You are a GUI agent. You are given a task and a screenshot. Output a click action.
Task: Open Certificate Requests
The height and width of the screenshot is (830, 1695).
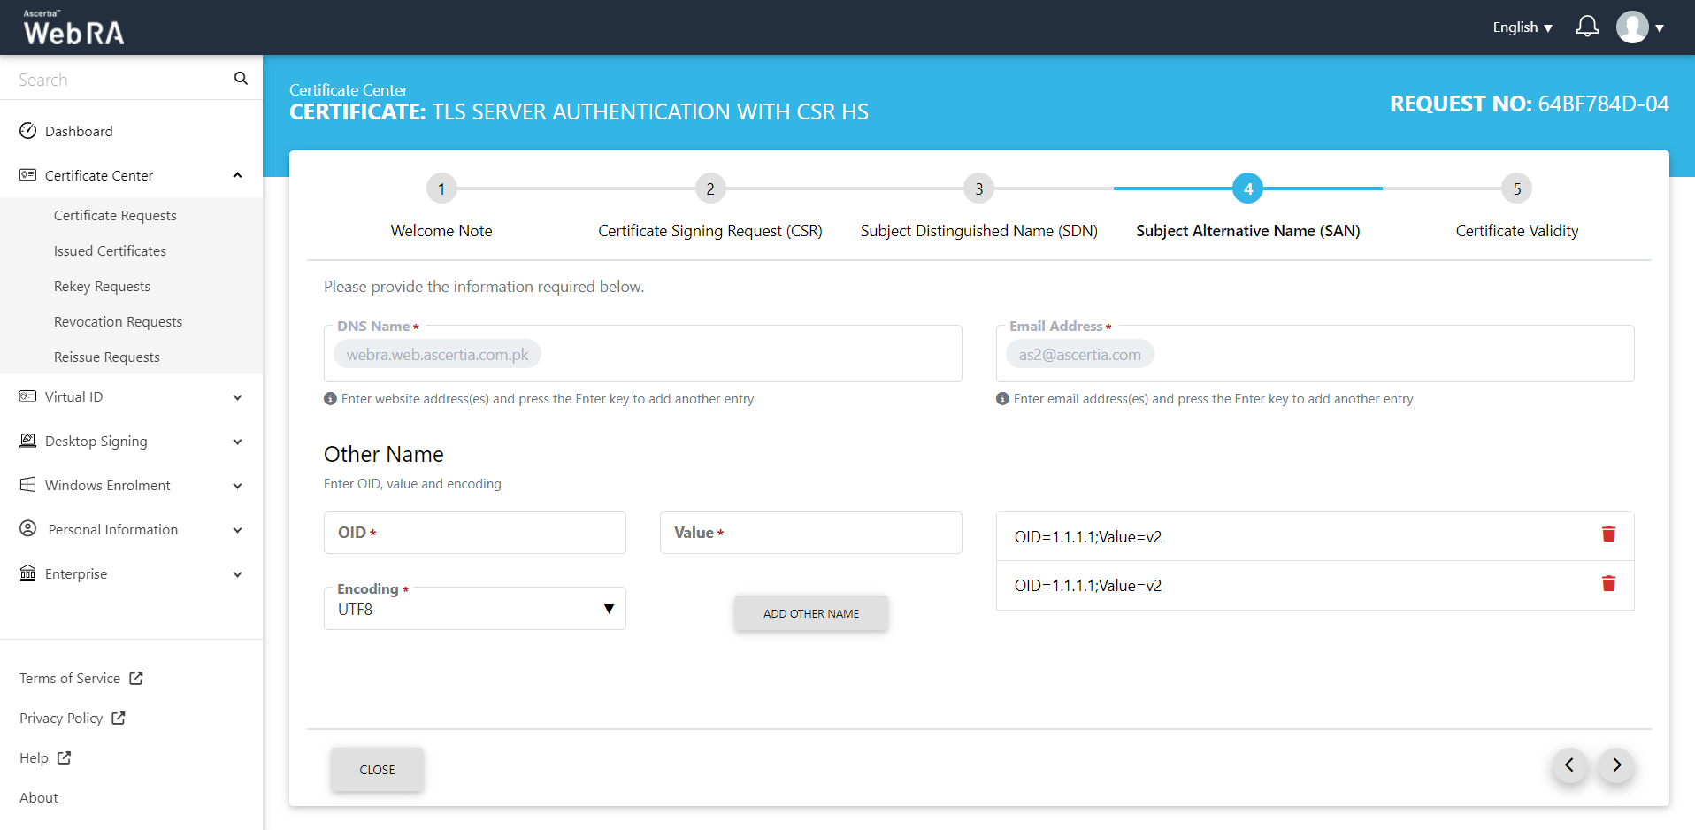tap(115, 215)
